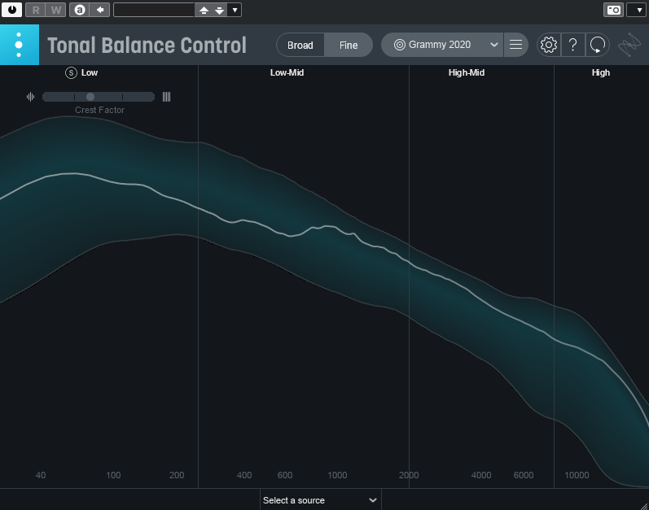Open help with the question mark icon

[572, 45]
